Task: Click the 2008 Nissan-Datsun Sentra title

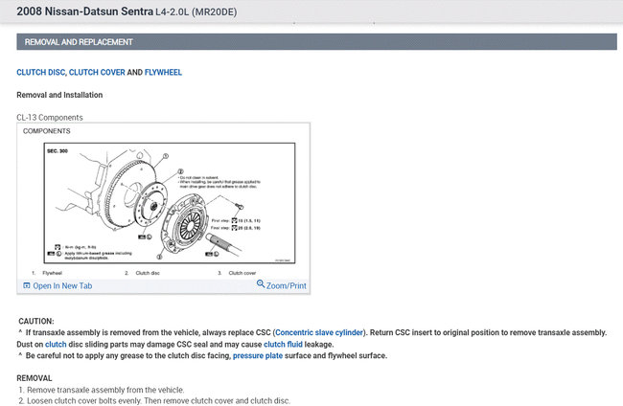Action: (84, 11)
